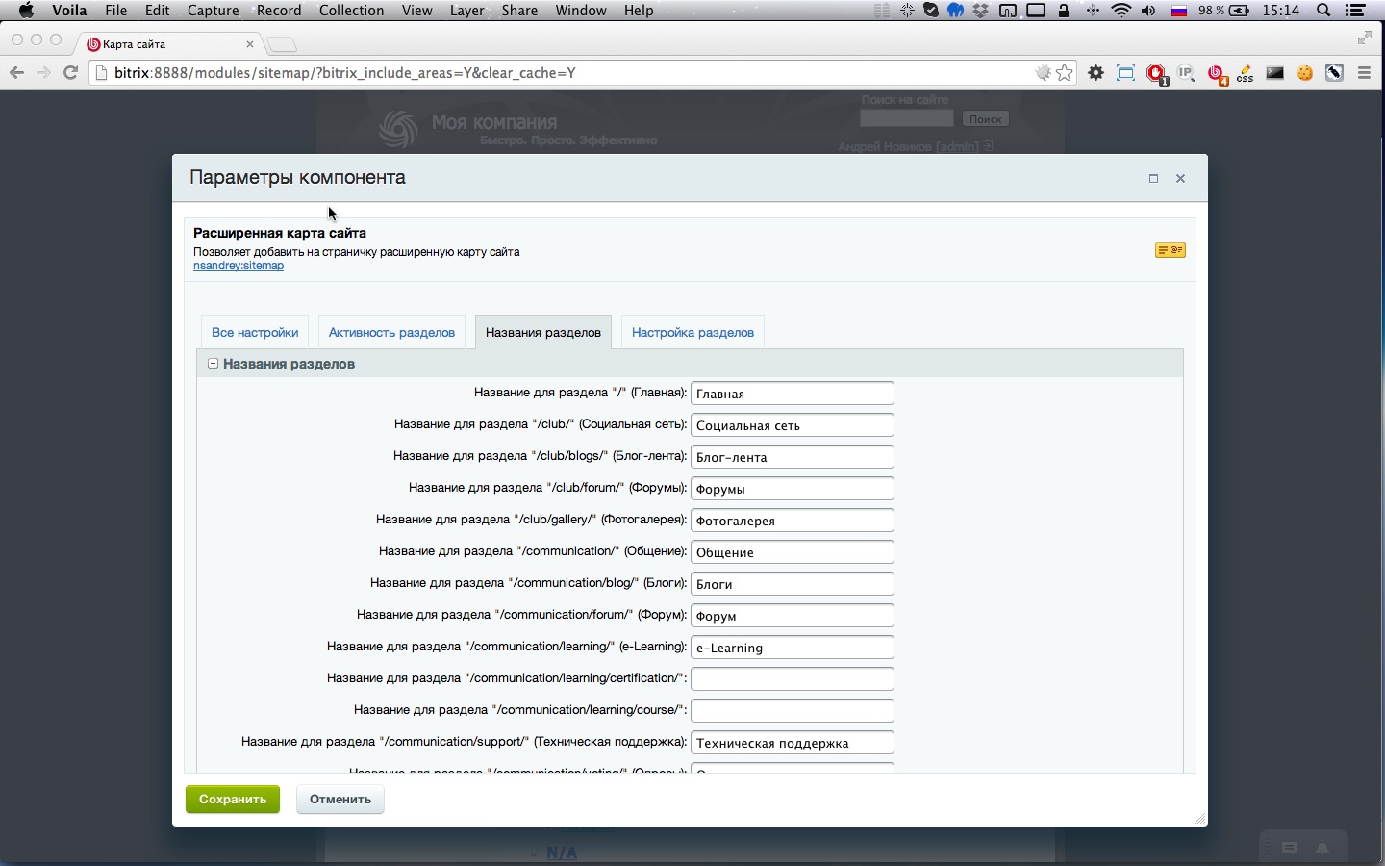Open the gear settings extension icon
The image size is (1385, 866).
click(x=1095, y=73)
